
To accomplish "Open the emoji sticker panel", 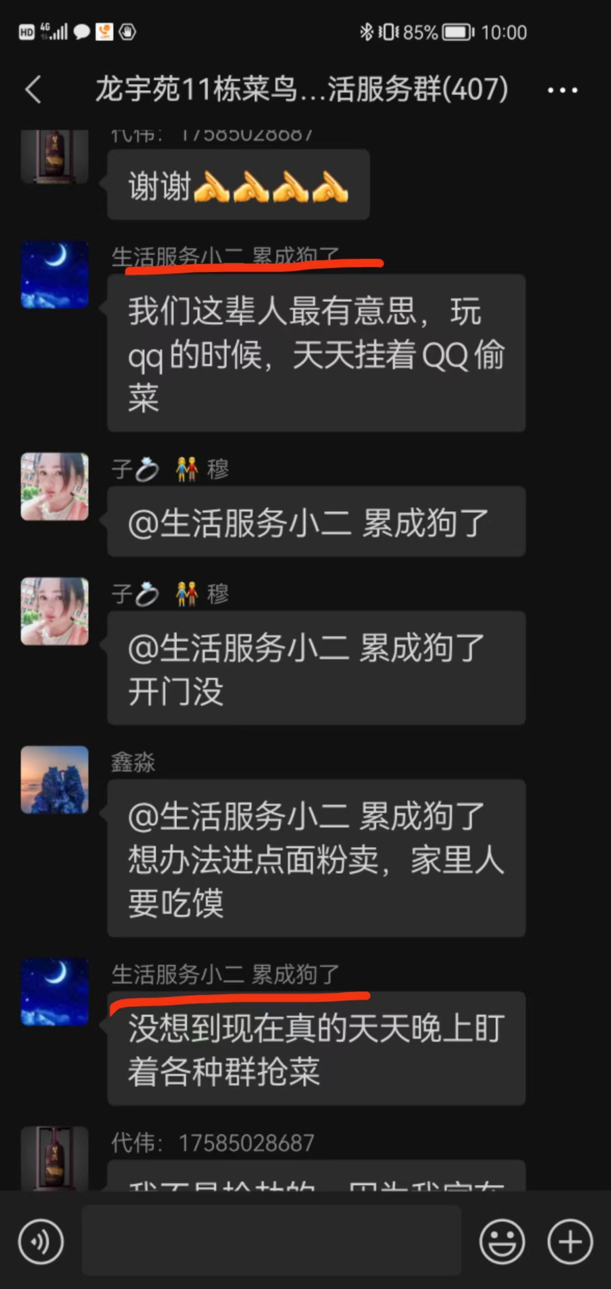I will [502, 1241].
